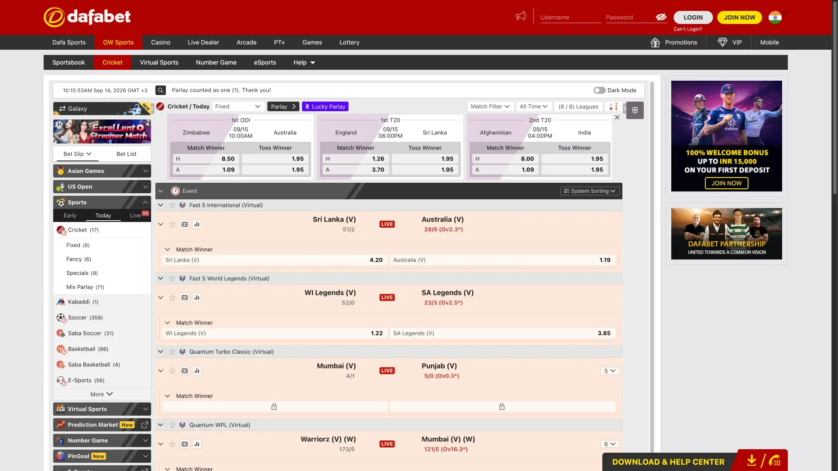Favorite the Fast 5 International league star
Viewport: 838px width, 471px height.
172,205
